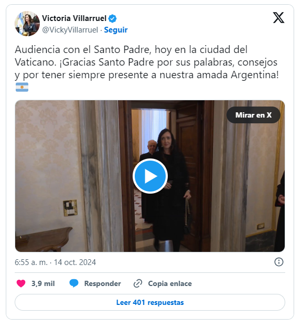Play the embedded Vatican video
This screenshot has height=328, width=302.
(150, 176)
